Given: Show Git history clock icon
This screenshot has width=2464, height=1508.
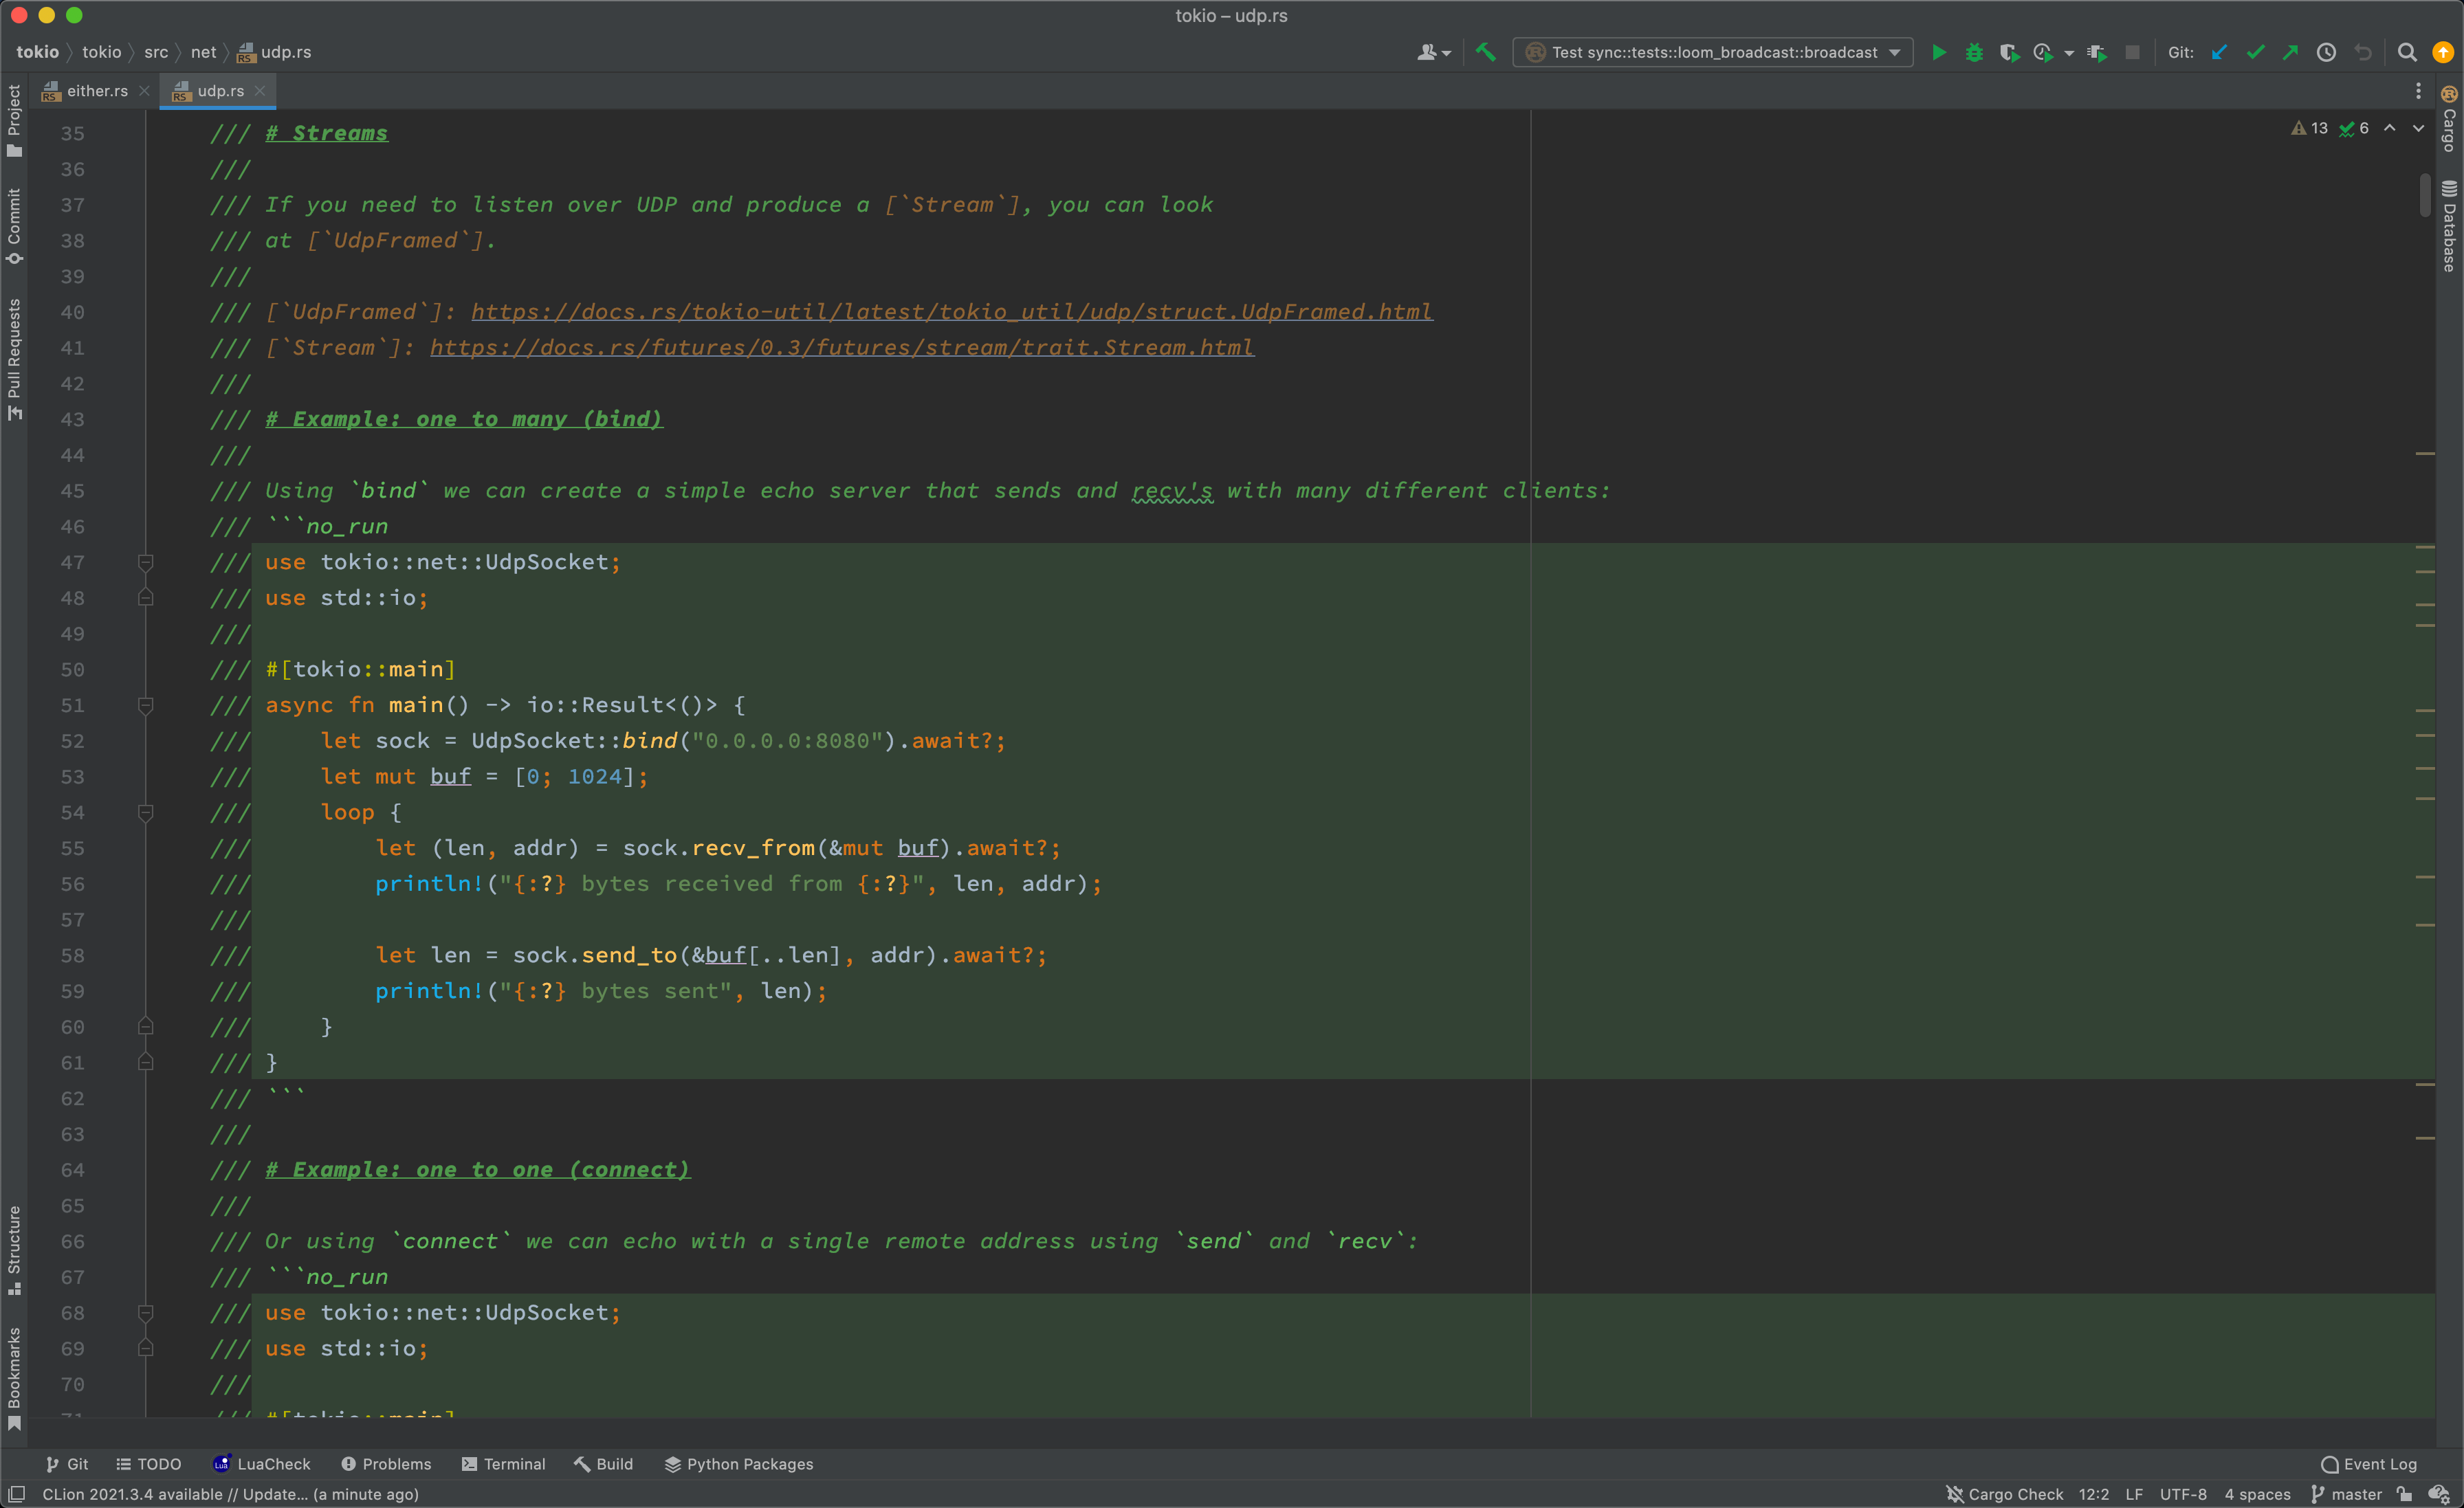Looking at the screenshot, I should pos(2326,52).
